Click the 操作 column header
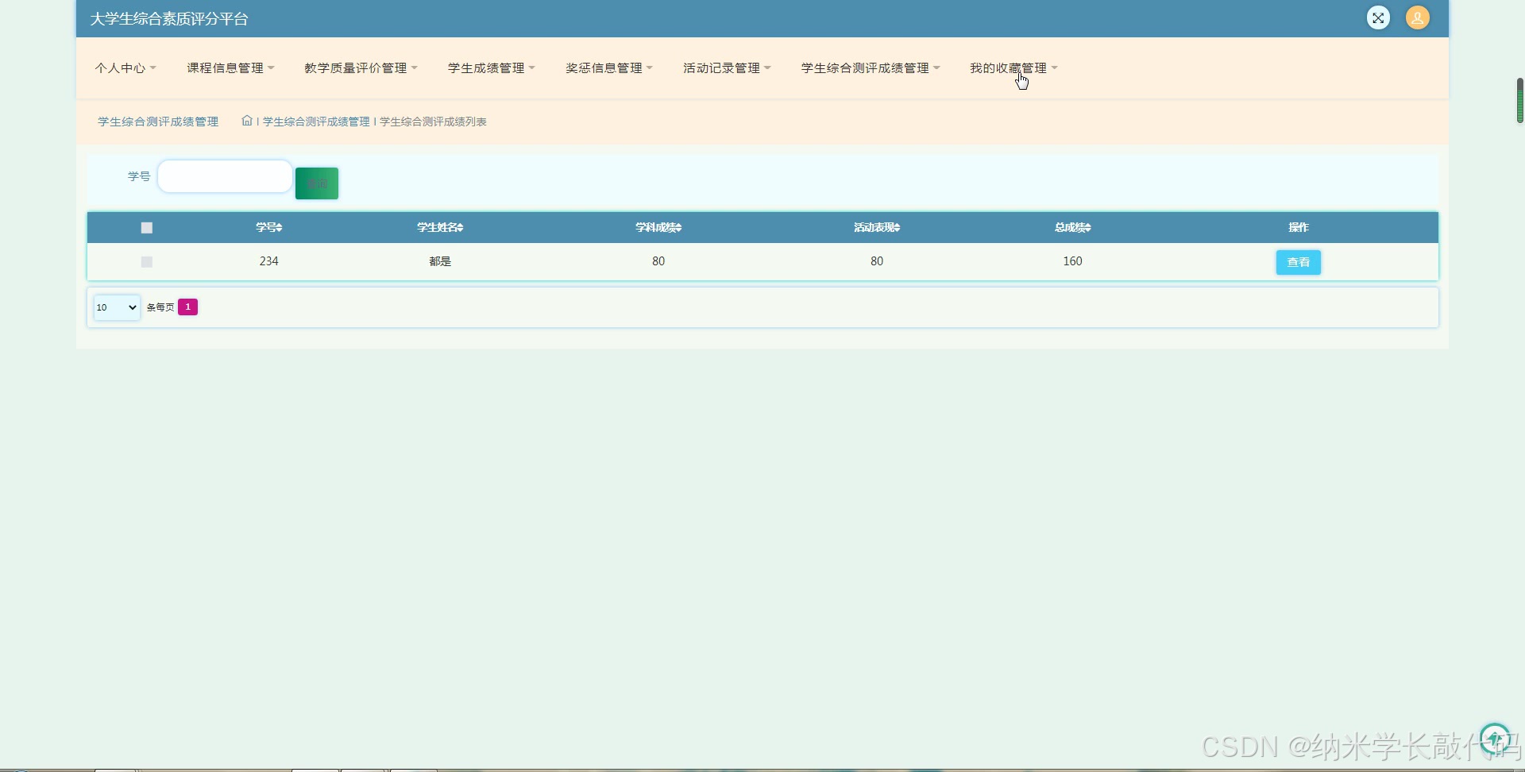Image resolution: width=1525 pixels, height=772 pixels. [1298, 227]
